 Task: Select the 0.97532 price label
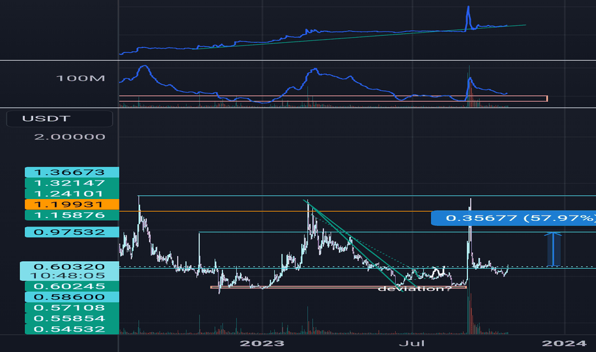point(72,232)
